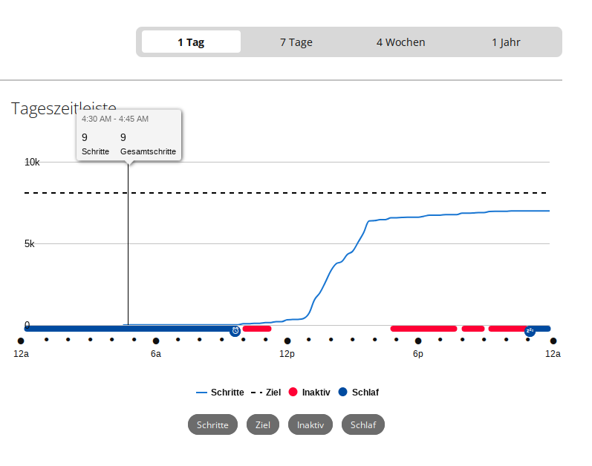Switch to the 1 Jahr tab

[x=506, y=42]
